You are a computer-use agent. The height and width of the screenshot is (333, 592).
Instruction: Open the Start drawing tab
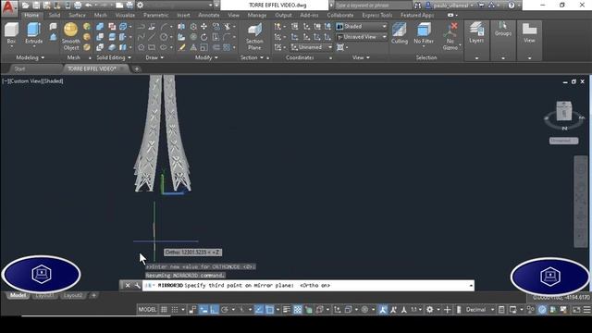tap(19, 68)
